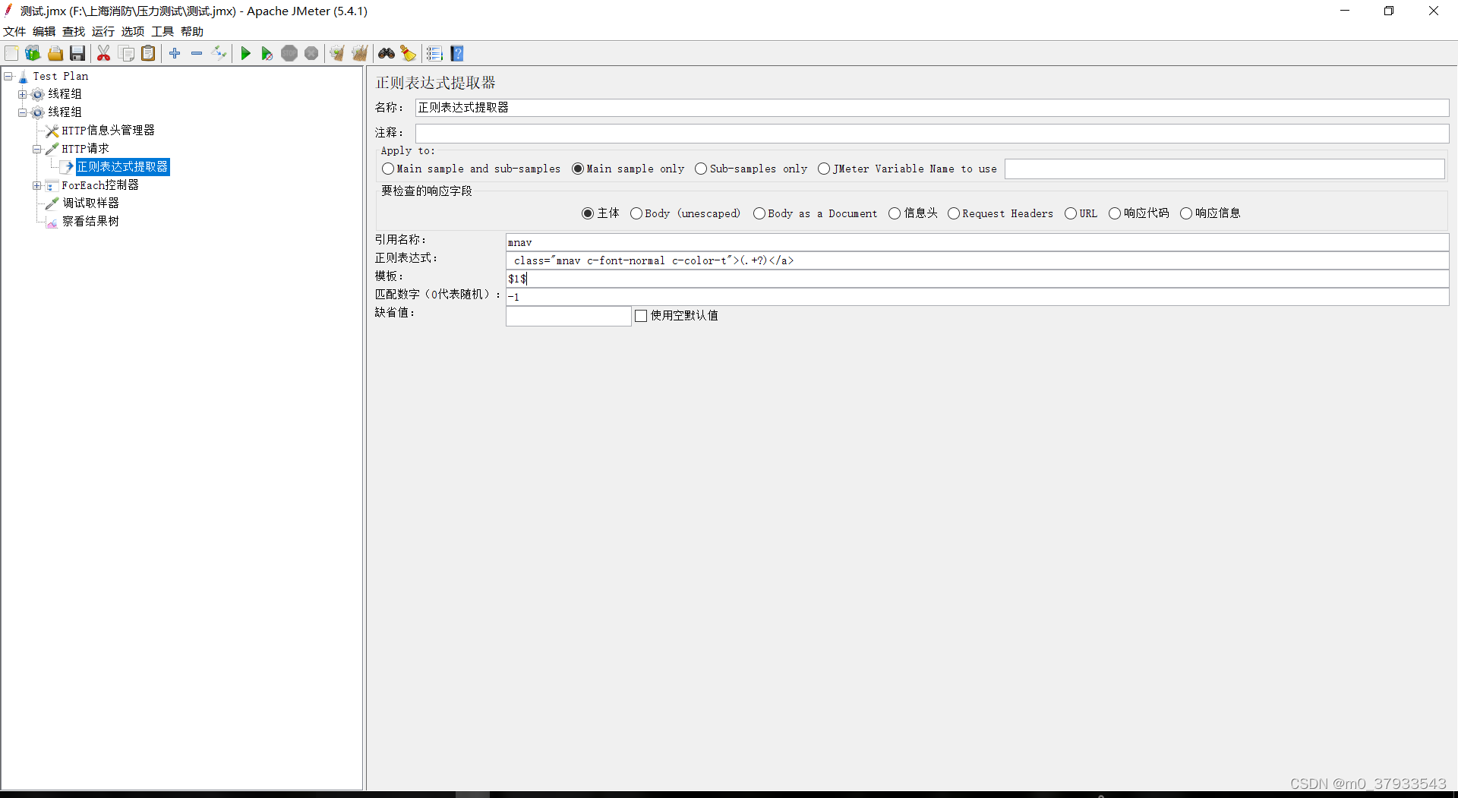Select Body as a Document radio

(759, 213)
